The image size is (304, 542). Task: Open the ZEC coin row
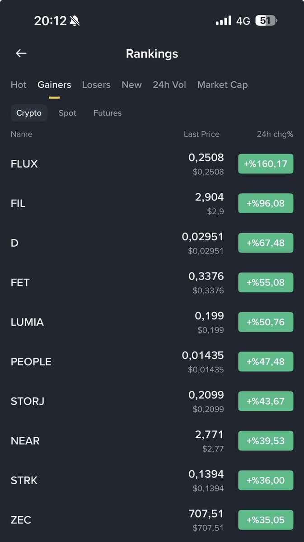tap(152, 520)
